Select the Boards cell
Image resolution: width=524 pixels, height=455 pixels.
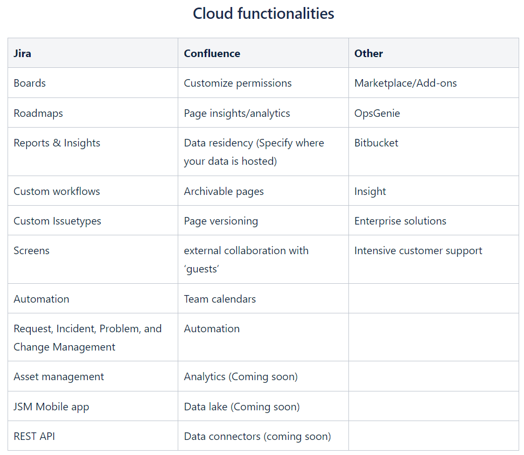tap(93, 83)
